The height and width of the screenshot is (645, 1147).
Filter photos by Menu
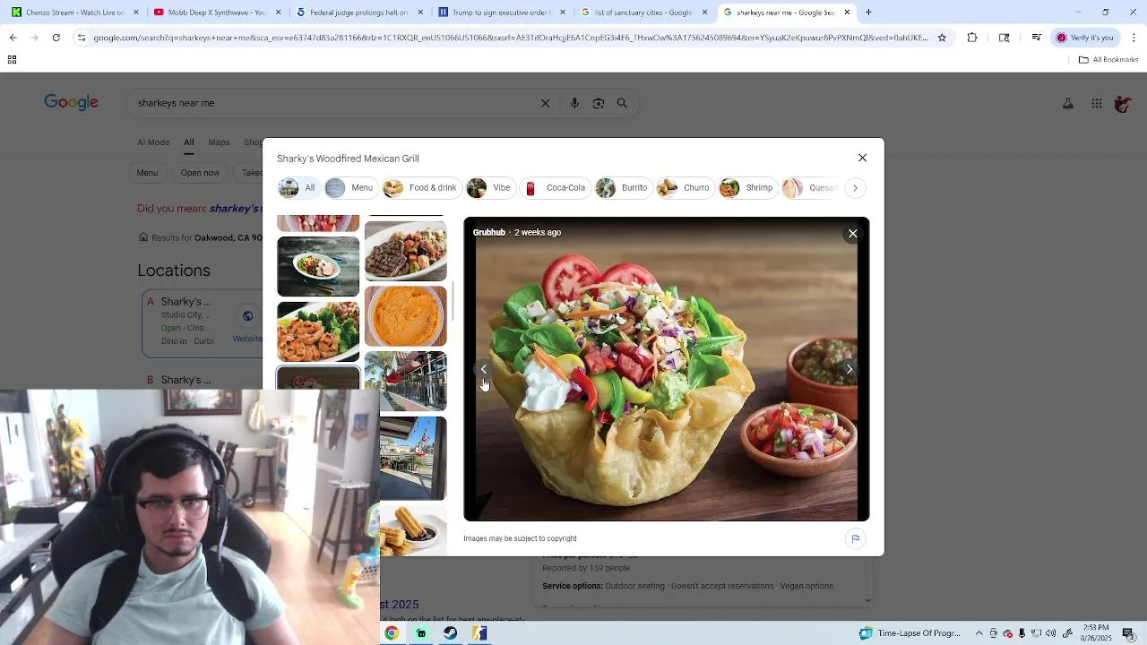pos(349,188)
